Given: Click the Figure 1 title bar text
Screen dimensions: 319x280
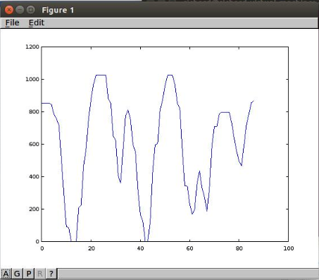Looking at the screenshot, I should 58,10.
